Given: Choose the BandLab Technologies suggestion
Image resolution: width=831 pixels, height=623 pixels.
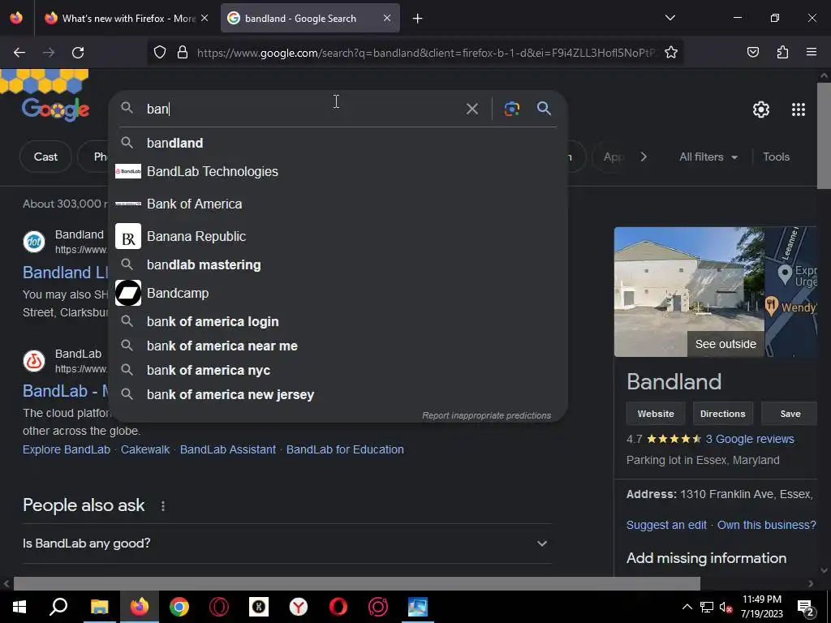Looking at the screenshot, I should click(338, 172).
